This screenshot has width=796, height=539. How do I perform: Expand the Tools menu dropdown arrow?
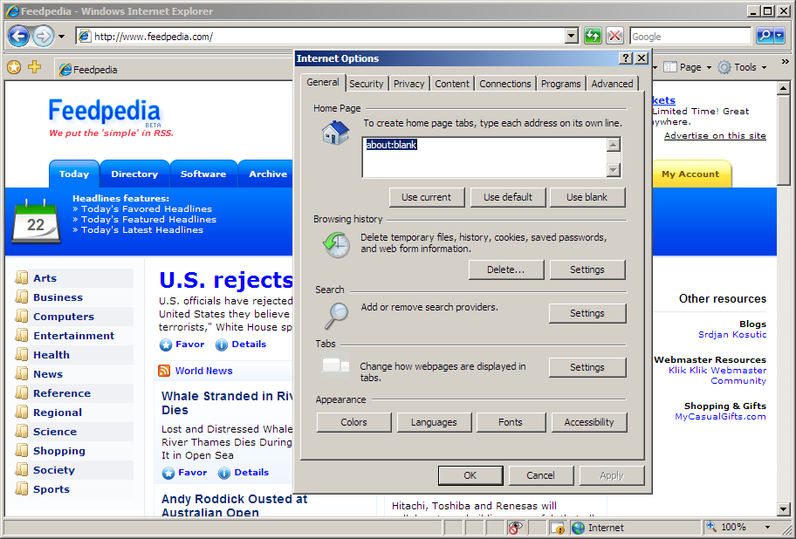(x=764, y=67)
